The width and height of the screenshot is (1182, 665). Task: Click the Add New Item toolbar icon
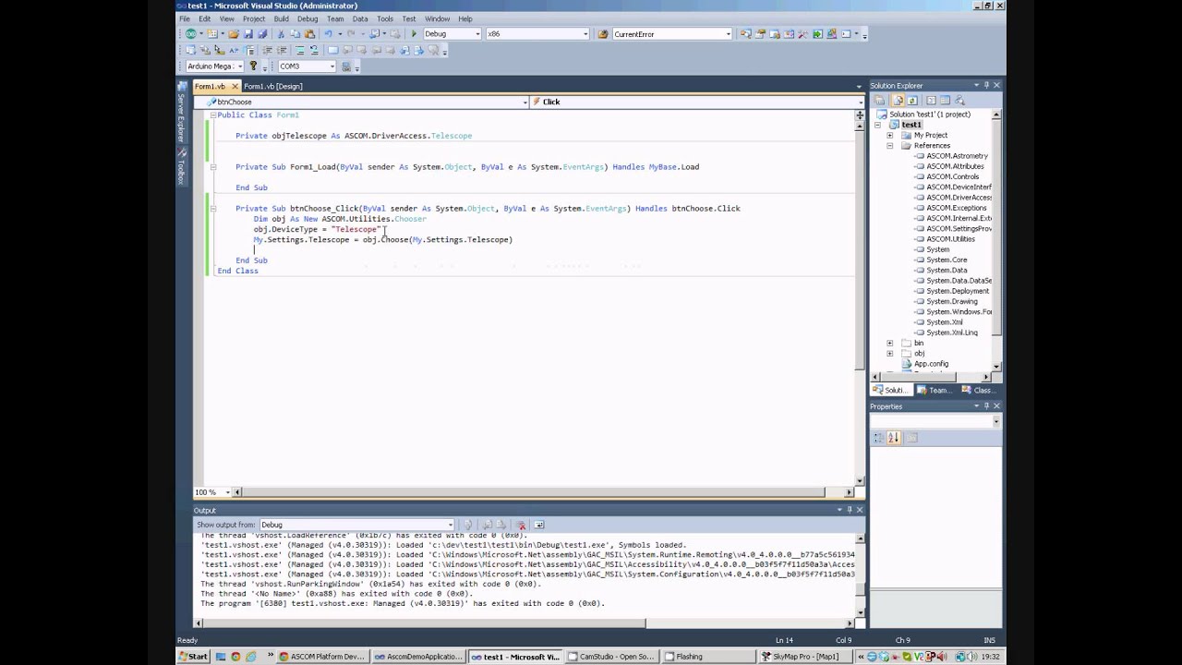[212, 34]
